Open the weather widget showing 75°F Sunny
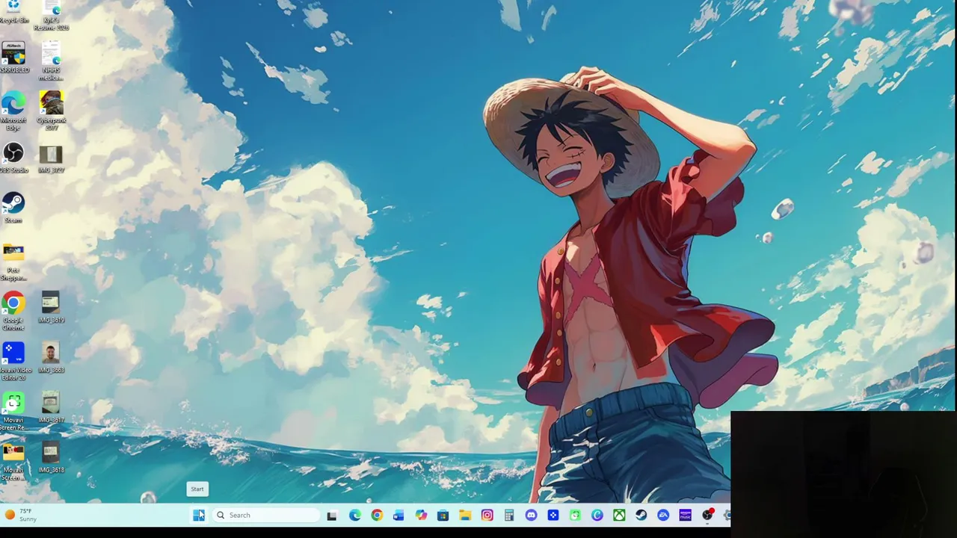957x538 pixels. tap(20, 515)
